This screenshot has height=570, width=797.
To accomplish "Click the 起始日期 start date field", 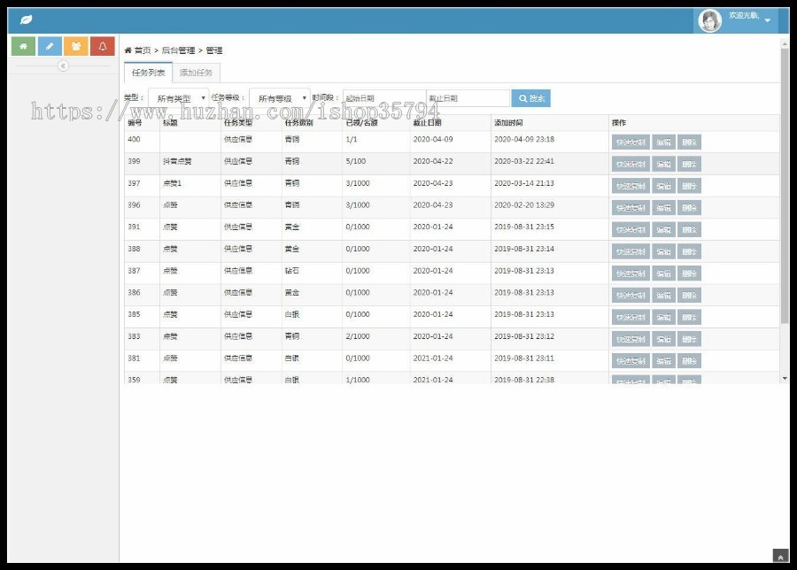I will click(x=383, y=98).
